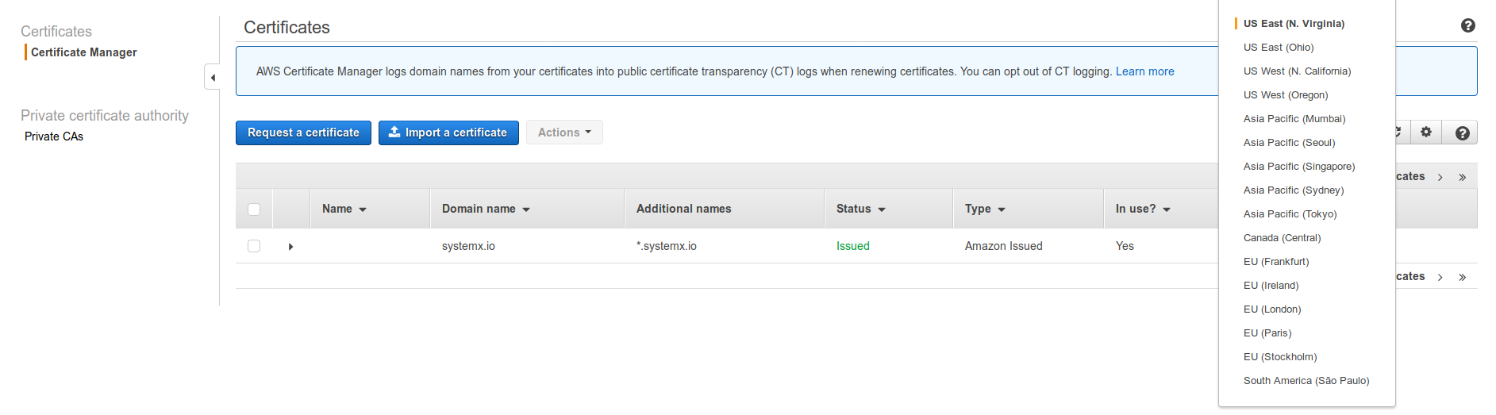Sort by Status column
The height and width of the screenshot is (415, 1496).
click(860, 209)
